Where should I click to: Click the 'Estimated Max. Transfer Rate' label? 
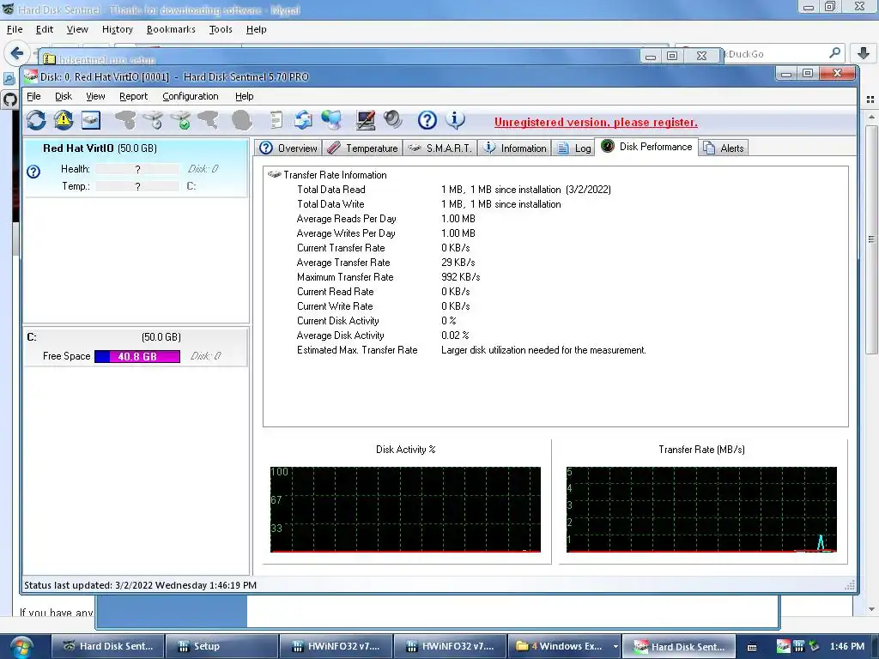[357, 350]
